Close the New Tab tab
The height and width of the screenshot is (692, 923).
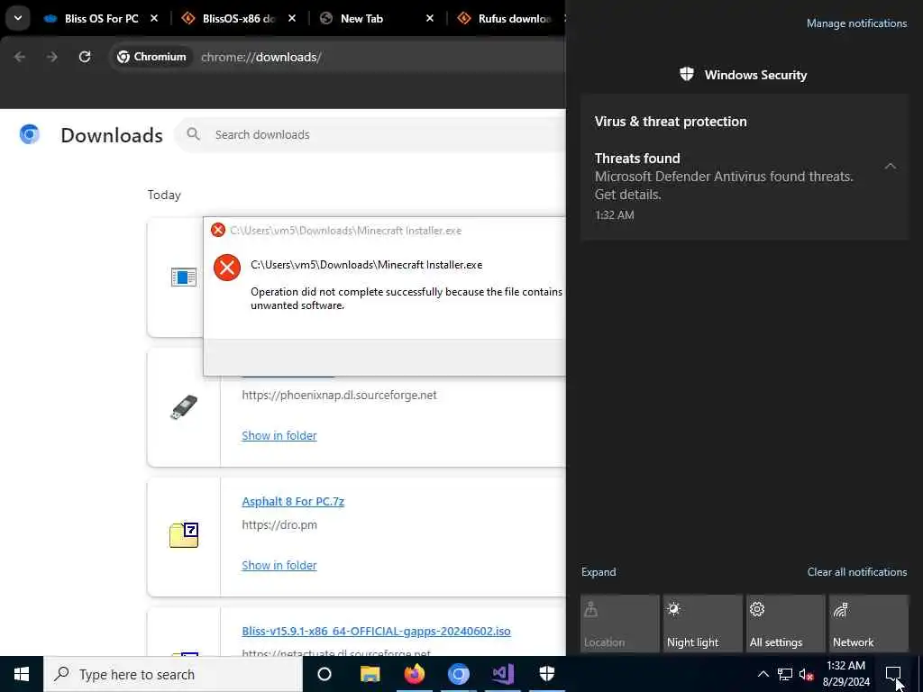[430, 19]
